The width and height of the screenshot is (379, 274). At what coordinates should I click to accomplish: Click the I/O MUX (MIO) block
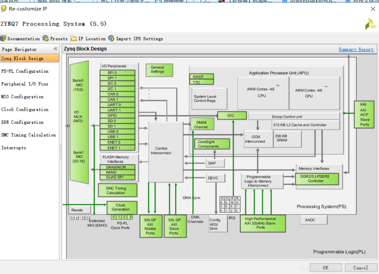tap(79, 122)
